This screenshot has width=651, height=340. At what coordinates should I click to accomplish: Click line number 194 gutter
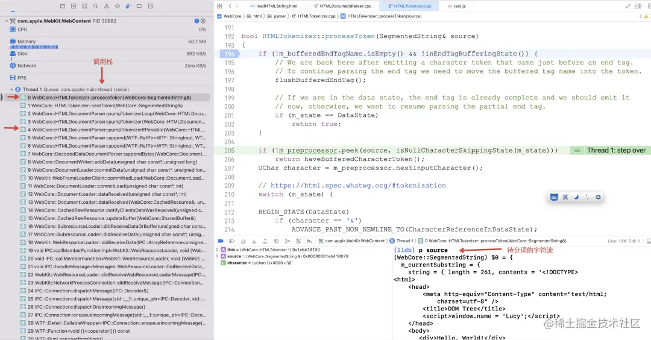pos(229,54)
